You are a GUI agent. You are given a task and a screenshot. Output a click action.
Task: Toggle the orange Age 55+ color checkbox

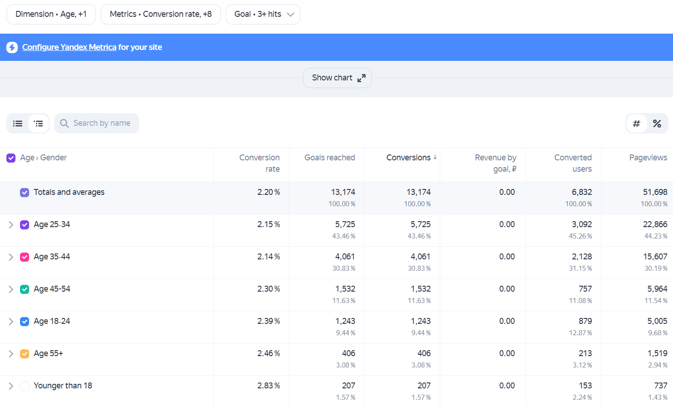click(25, 354)
